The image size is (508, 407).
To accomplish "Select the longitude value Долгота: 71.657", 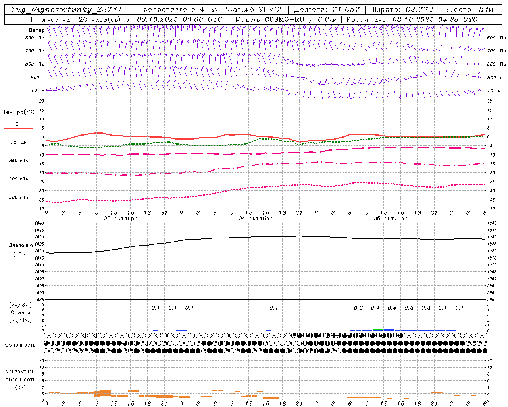I will pyautogui.click(x=327, y=10).
